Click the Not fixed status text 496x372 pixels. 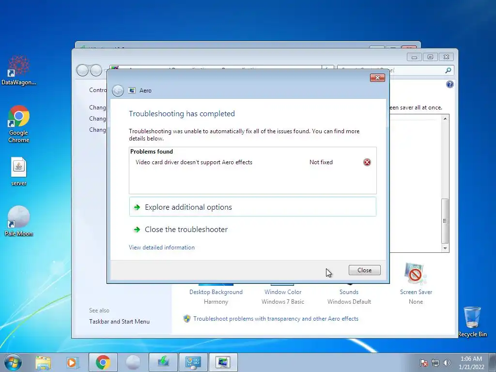click(321, 162)
